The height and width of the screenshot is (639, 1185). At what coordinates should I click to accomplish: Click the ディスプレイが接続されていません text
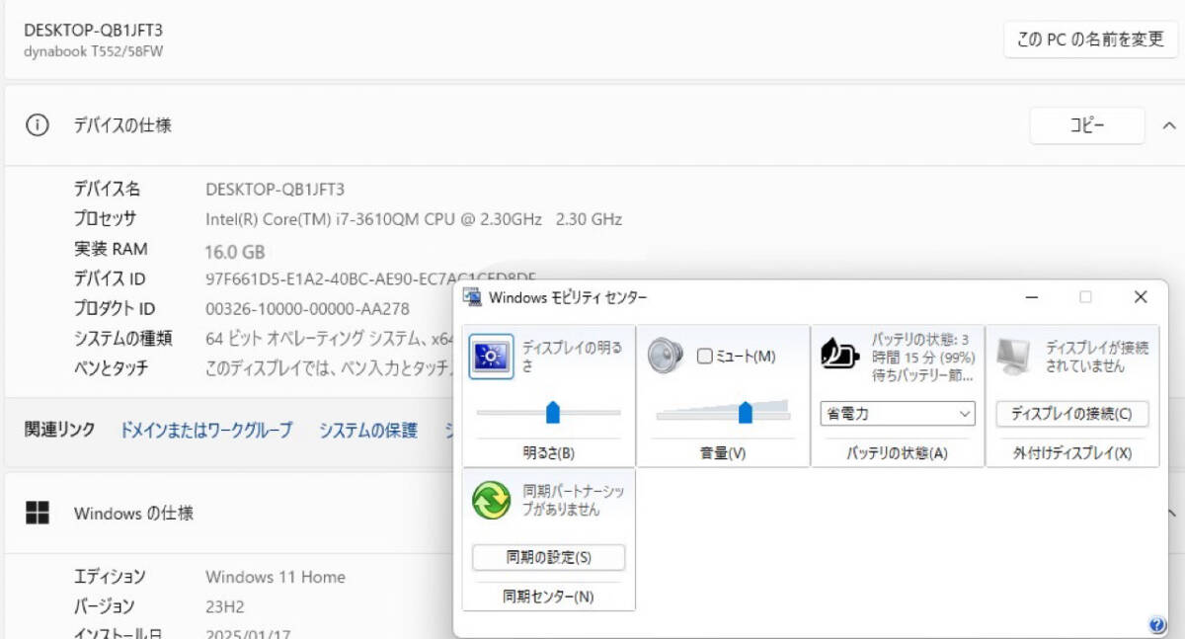pos(1097,357)
